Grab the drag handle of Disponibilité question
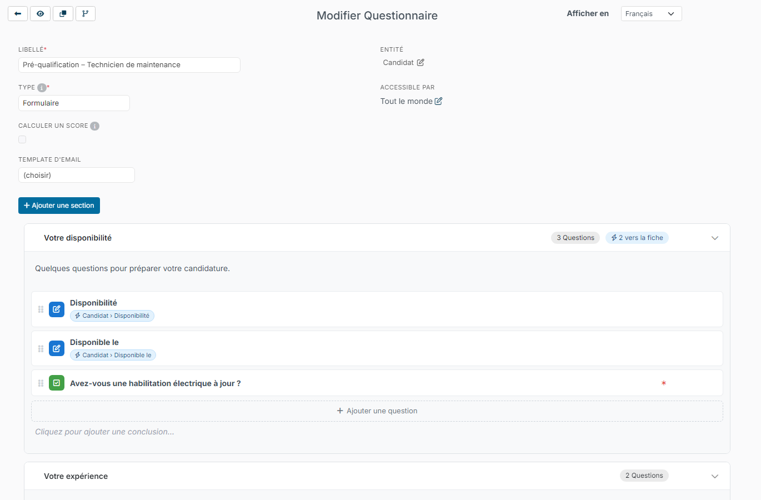Viewport: 761px width, 500px height. pos(41,309)
